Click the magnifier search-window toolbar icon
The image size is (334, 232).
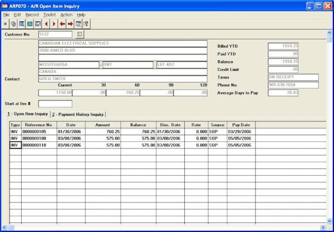[x=22, y=24]
